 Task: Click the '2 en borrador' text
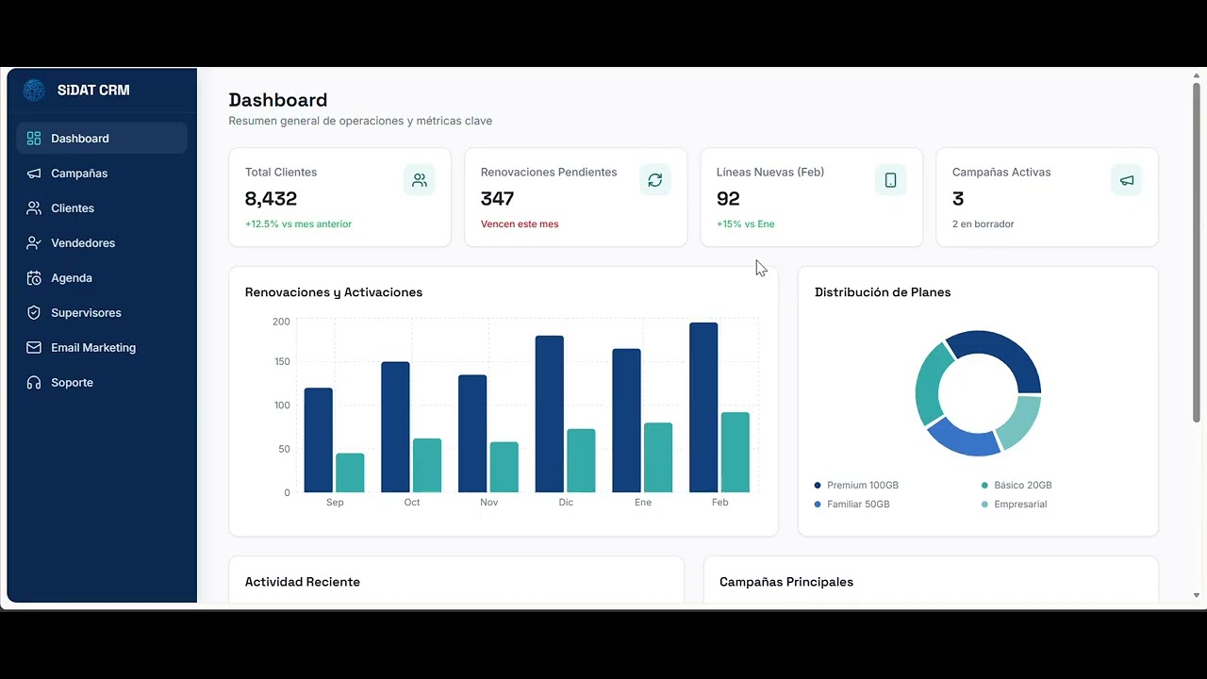pos(984,224)
